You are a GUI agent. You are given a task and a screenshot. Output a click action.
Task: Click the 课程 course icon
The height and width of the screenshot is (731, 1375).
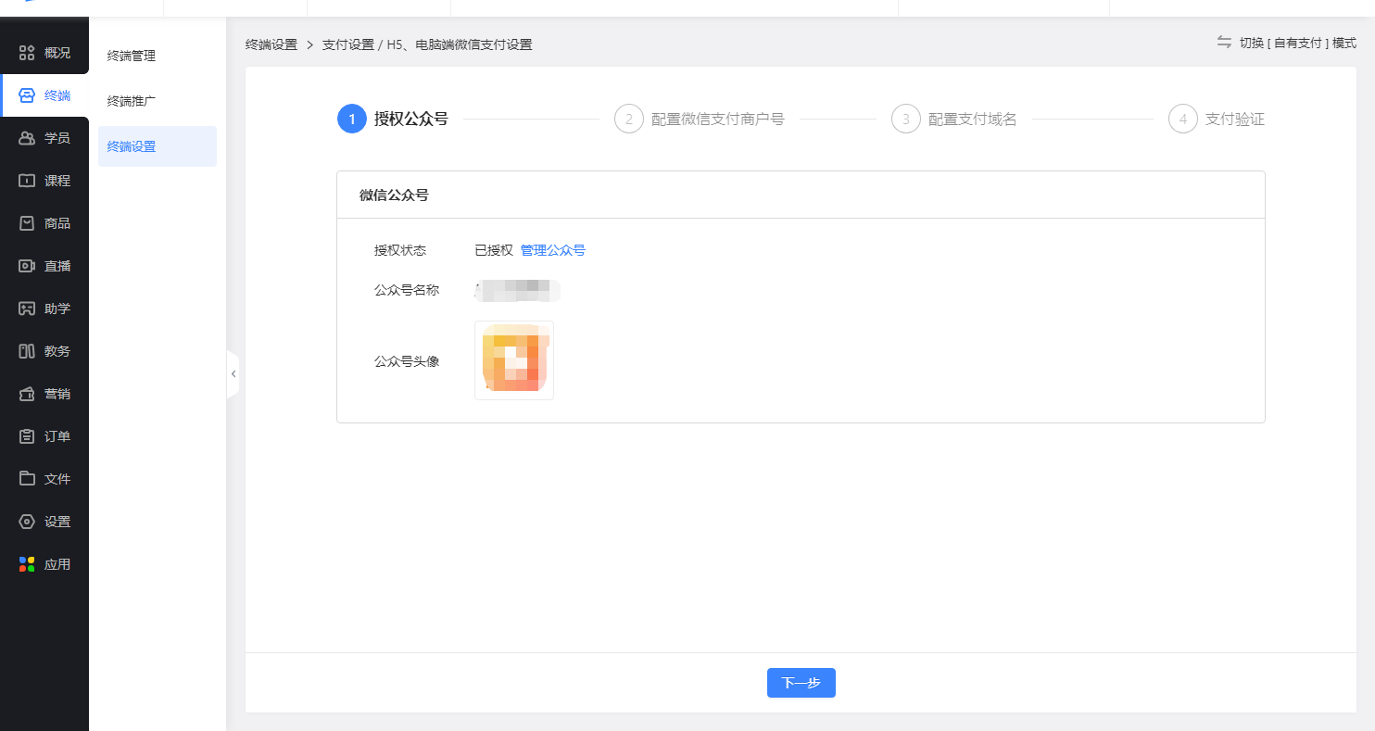[x=27, y=181]
